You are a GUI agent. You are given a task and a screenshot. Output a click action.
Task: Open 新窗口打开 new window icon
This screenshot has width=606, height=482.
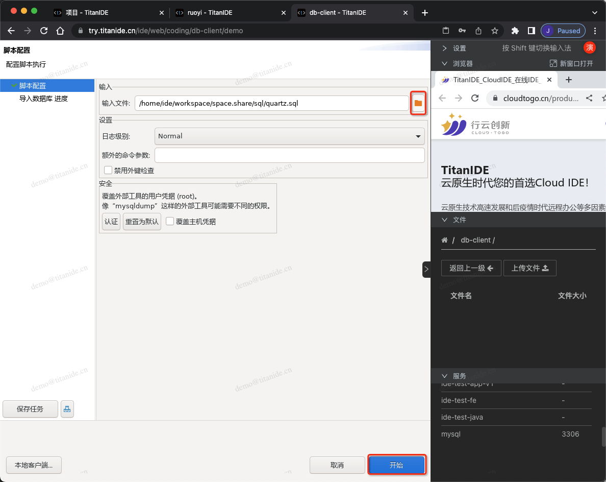[553, 63]
